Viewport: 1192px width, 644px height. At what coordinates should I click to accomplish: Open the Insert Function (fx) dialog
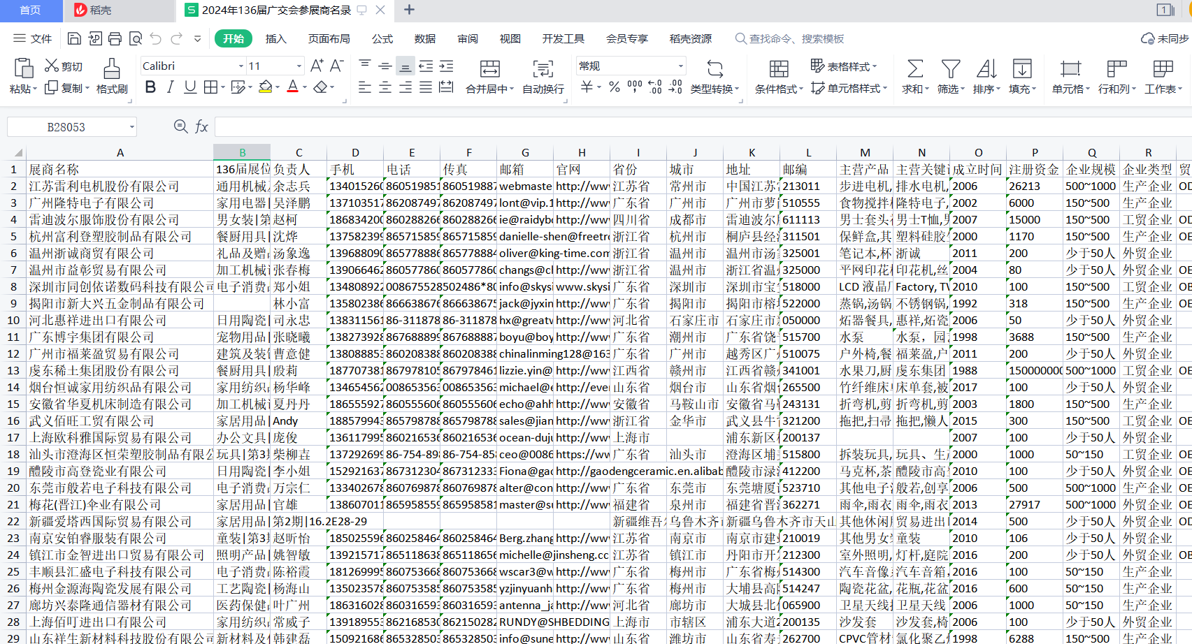click(201, 126)
